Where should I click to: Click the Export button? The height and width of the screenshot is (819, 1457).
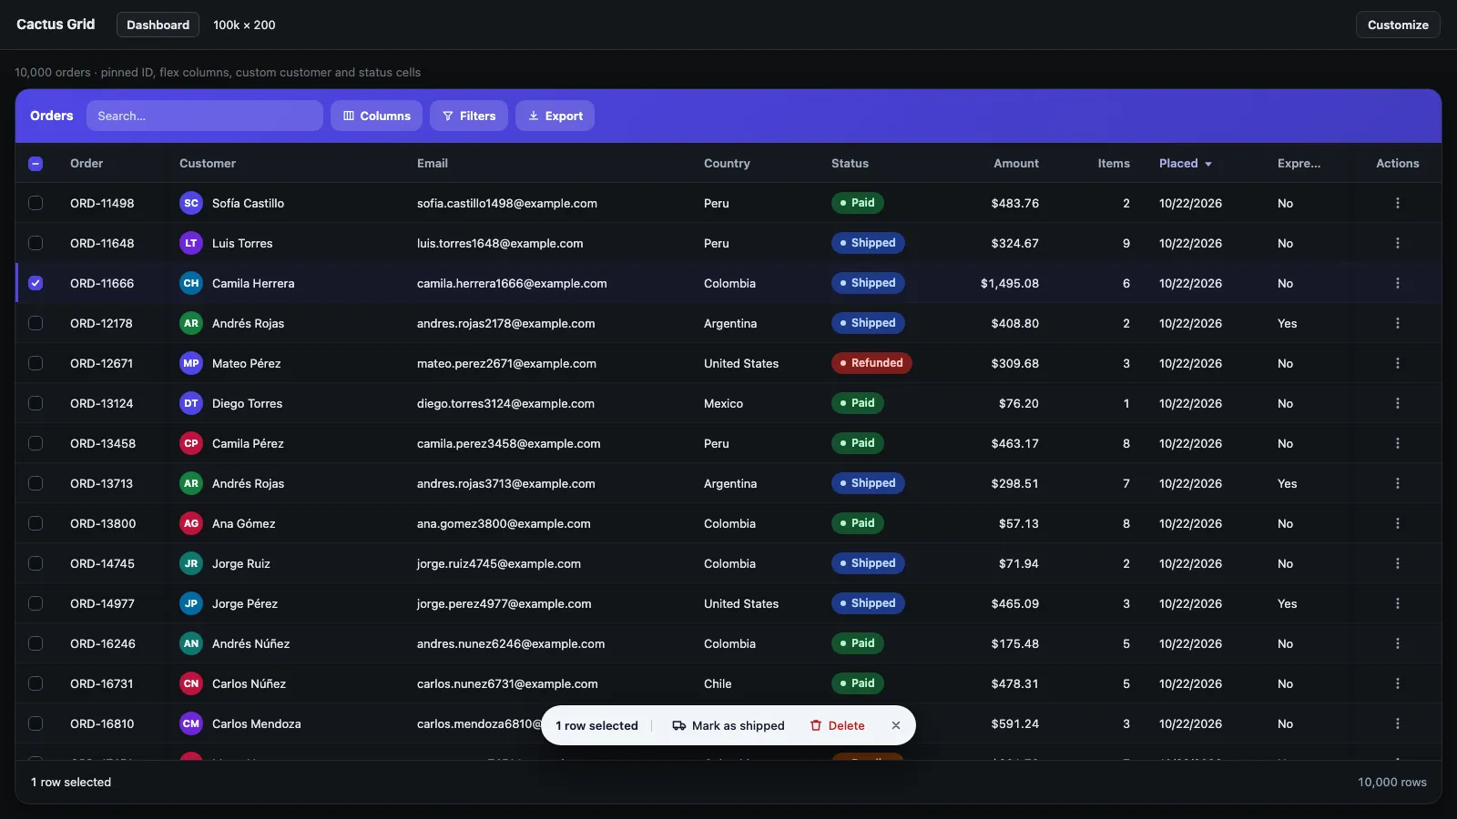click(555, 116)
